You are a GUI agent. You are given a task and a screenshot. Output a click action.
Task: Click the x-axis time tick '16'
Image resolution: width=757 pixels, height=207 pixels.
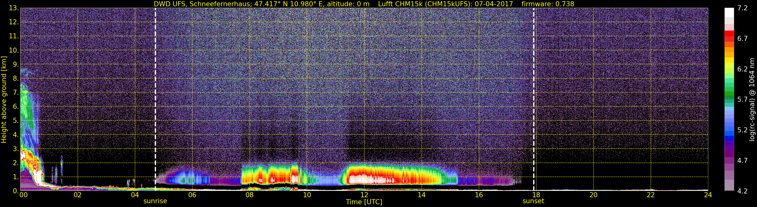coord(479,195)
